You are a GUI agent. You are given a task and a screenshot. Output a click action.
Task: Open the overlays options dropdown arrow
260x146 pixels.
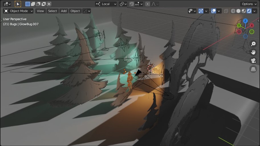(219, 11)
